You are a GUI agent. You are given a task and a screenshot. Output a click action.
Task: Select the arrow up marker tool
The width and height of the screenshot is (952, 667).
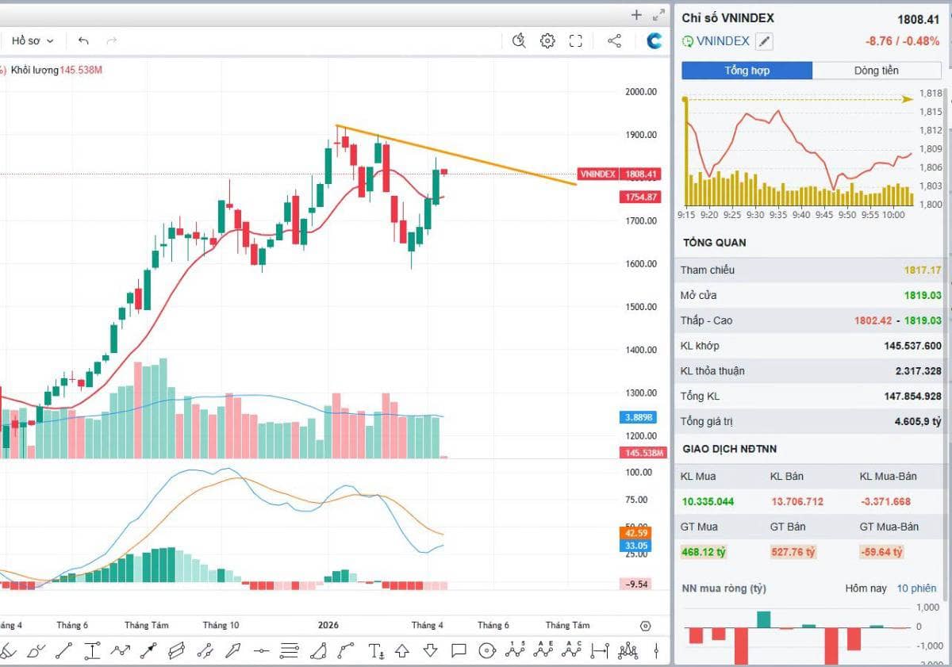tap(402, 651)
